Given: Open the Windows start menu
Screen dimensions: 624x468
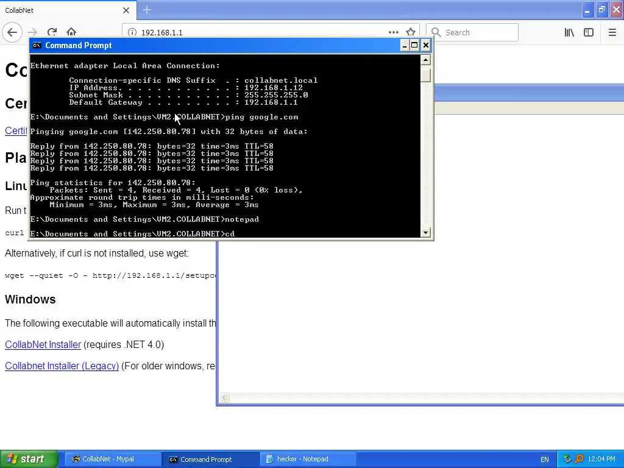Looking at the screenshot, I should pos(29,459).
